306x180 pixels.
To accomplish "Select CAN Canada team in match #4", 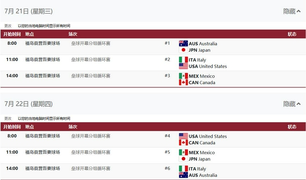I will (x=202, y=143).
